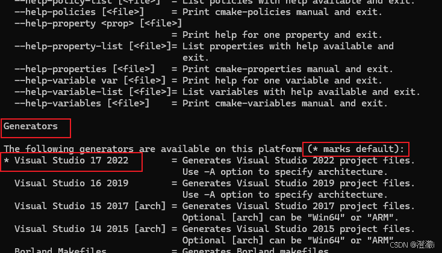Select 'Visual Studio 14 2015 [arch]' text
Viewport: 442px width, 253px height.
click(x=90, y=229)
